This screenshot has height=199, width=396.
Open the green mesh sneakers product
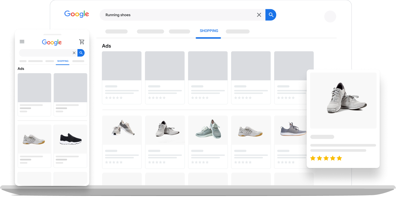click(208, 129)
